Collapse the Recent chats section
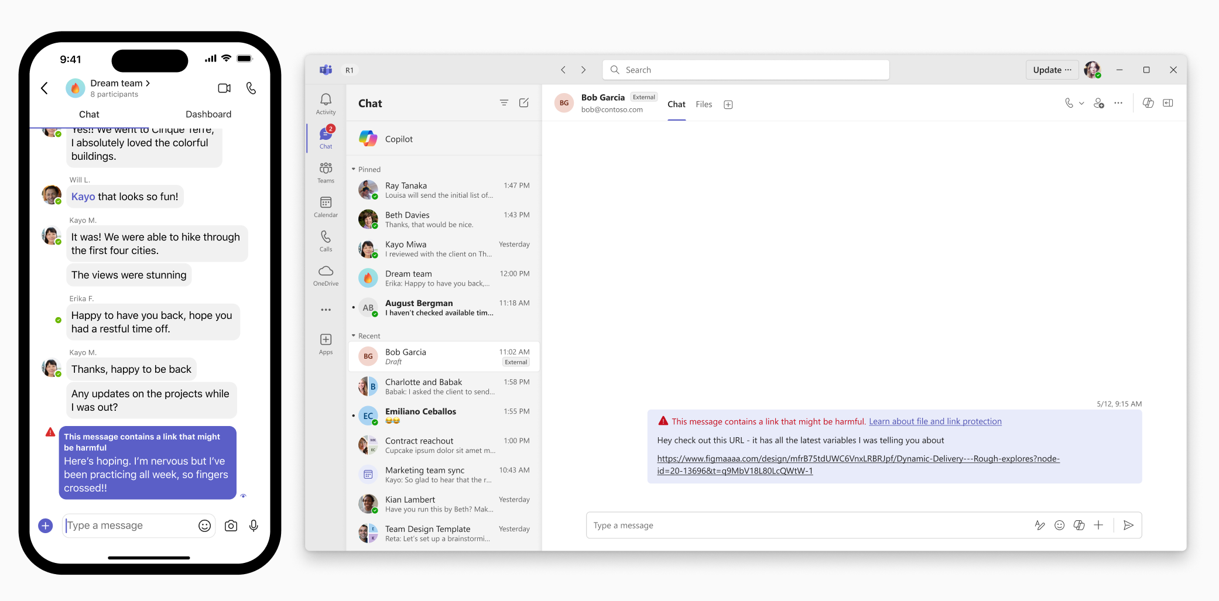Image resolution: width=1219 pixels, height=601 pixels. click(354, 336)
